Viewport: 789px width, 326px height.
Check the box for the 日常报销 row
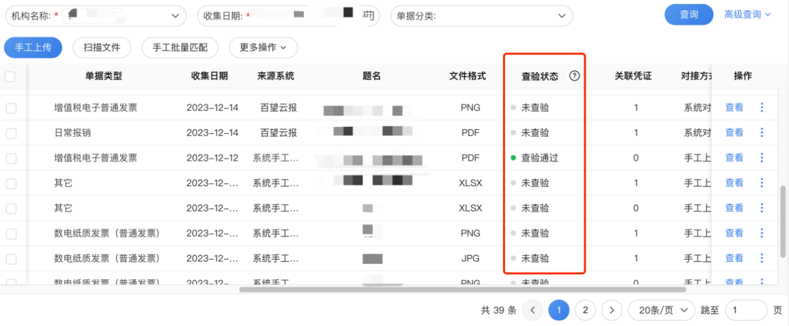point(11,133)
